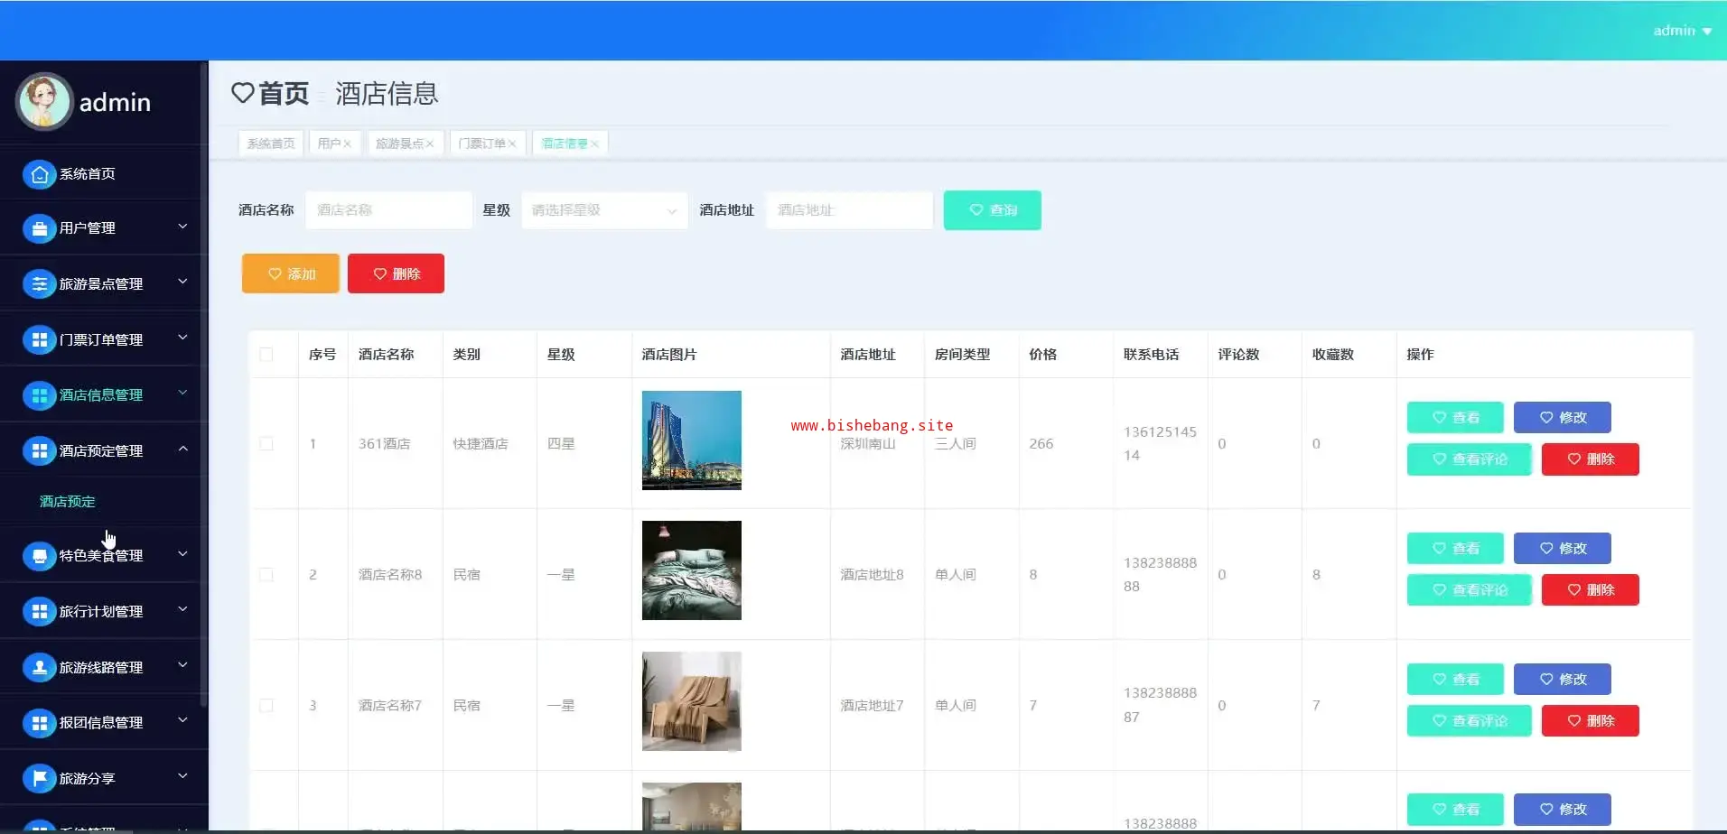Screen dimensions: 1727x834
Task: Click the 查询 search button
Action: point(992,210)
